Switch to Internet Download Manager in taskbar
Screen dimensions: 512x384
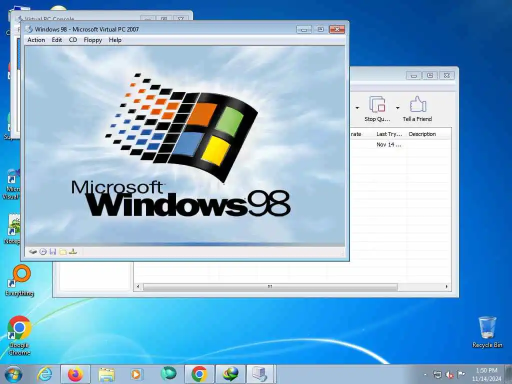[230, 374]
